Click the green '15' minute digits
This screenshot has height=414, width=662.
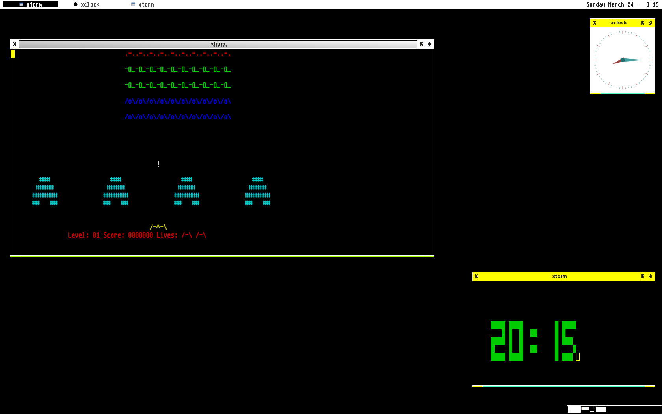[x=565, y=341]
